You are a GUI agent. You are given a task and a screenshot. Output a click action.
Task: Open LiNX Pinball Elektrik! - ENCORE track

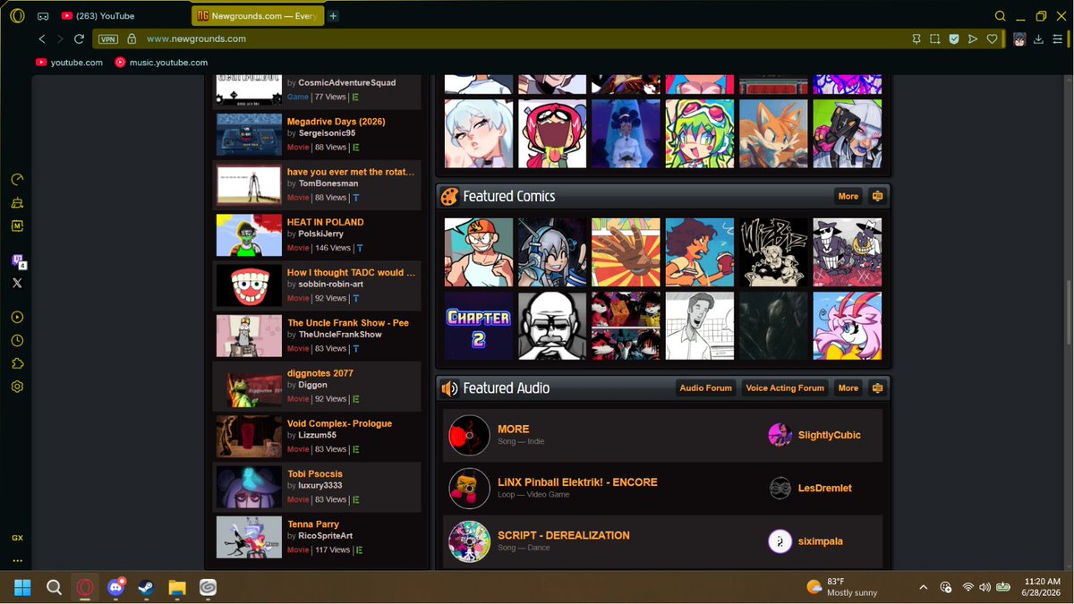coord(577,482)
